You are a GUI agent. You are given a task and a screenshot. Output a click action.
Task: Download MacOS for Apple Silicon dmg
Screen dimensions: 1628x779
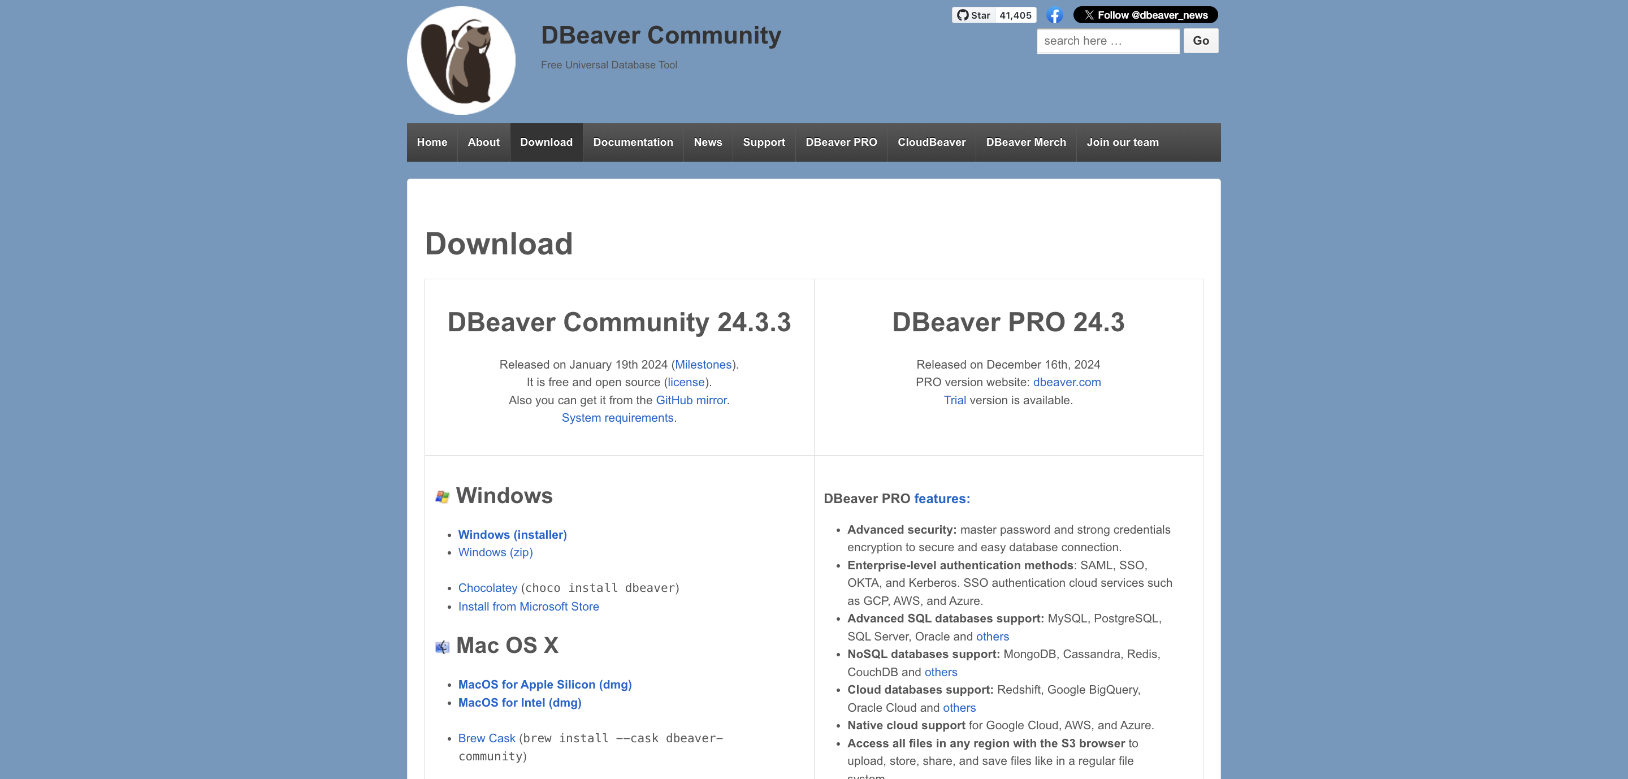[x=544, y=684]
